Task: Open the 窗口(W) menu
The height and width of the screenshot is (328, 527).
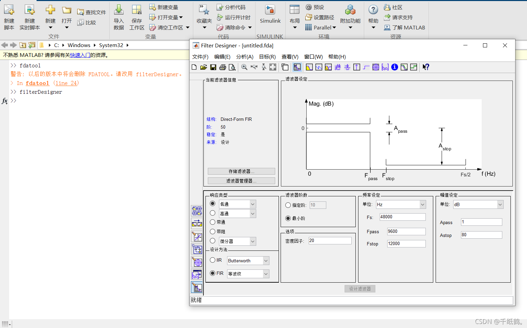Action: click(x=313, y=57)
